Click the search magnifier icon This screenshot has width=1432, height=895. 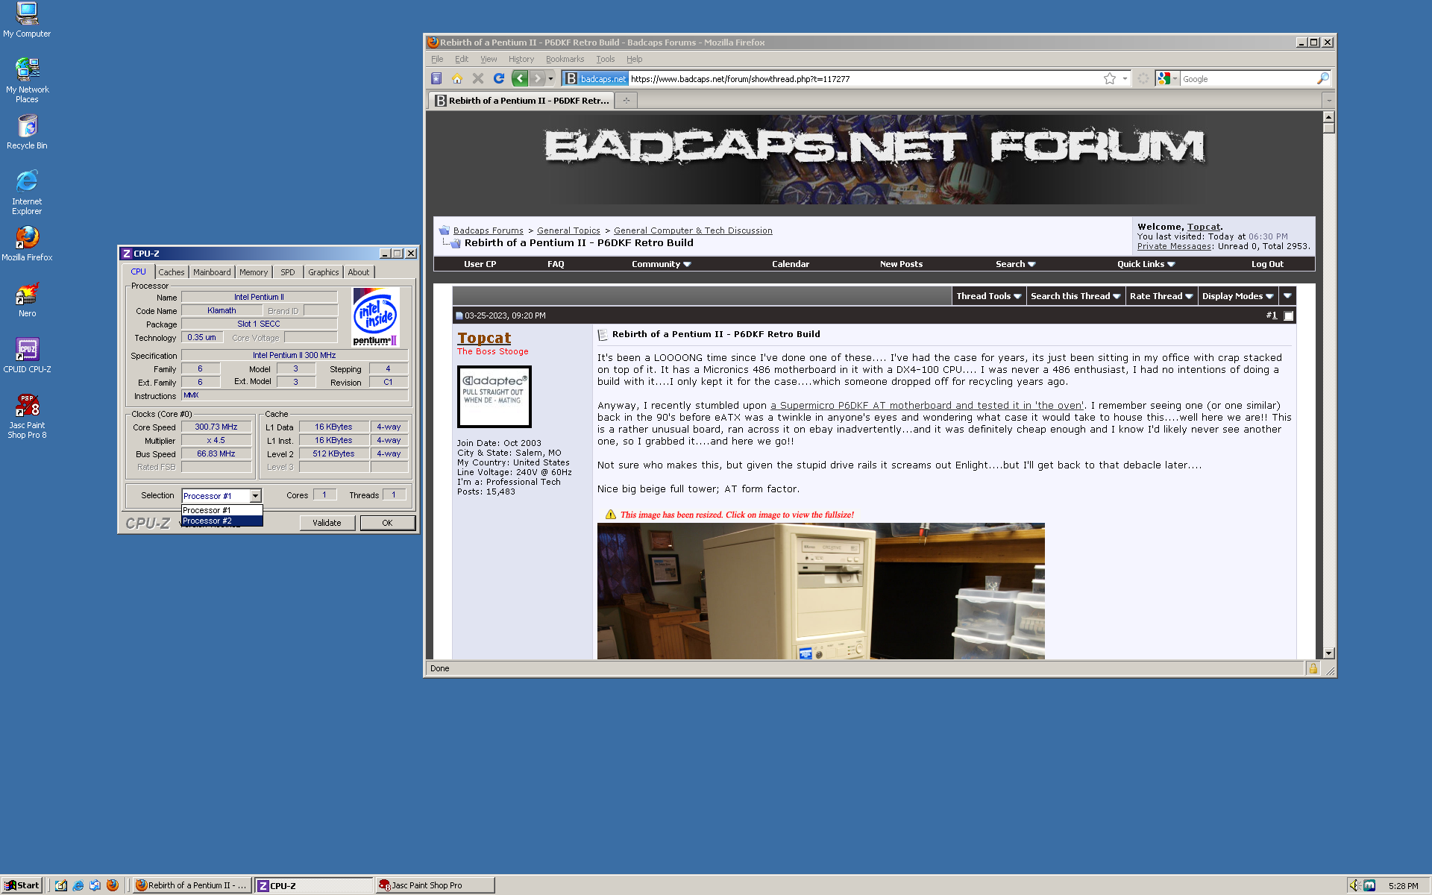tap(1322, 78)
